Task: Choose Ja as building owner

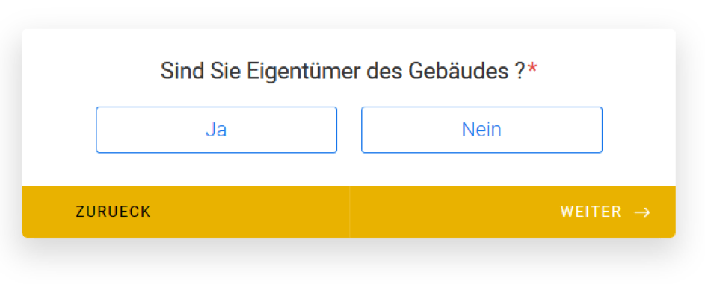Action: [x=216, y=130]
